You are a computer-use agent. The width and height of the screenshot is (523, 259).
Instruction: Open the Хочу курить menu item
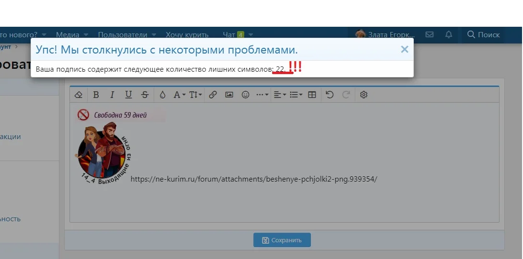(187, 34)
